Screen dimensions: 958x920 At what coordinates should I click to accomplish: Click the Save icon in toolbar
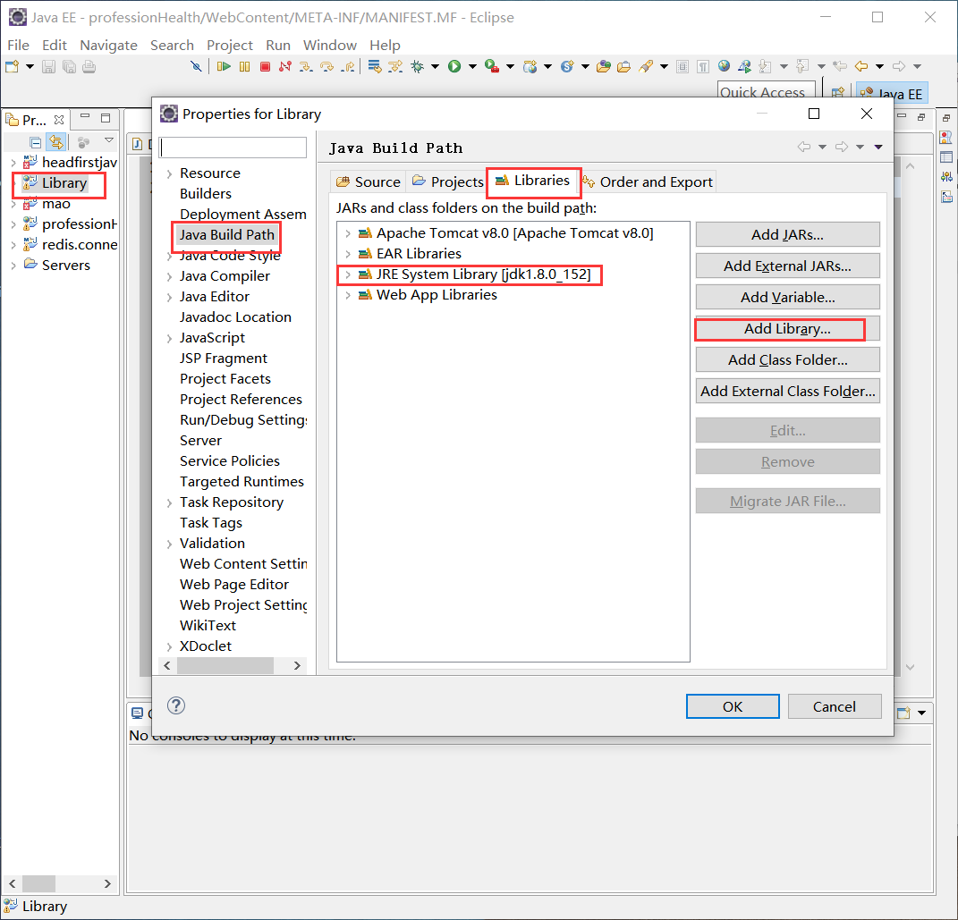pos(48,66)
